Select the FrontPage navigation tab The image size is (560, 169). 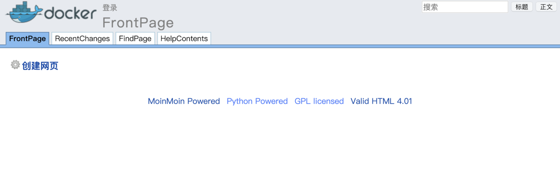pyautogui.click(x=28, y=38)
